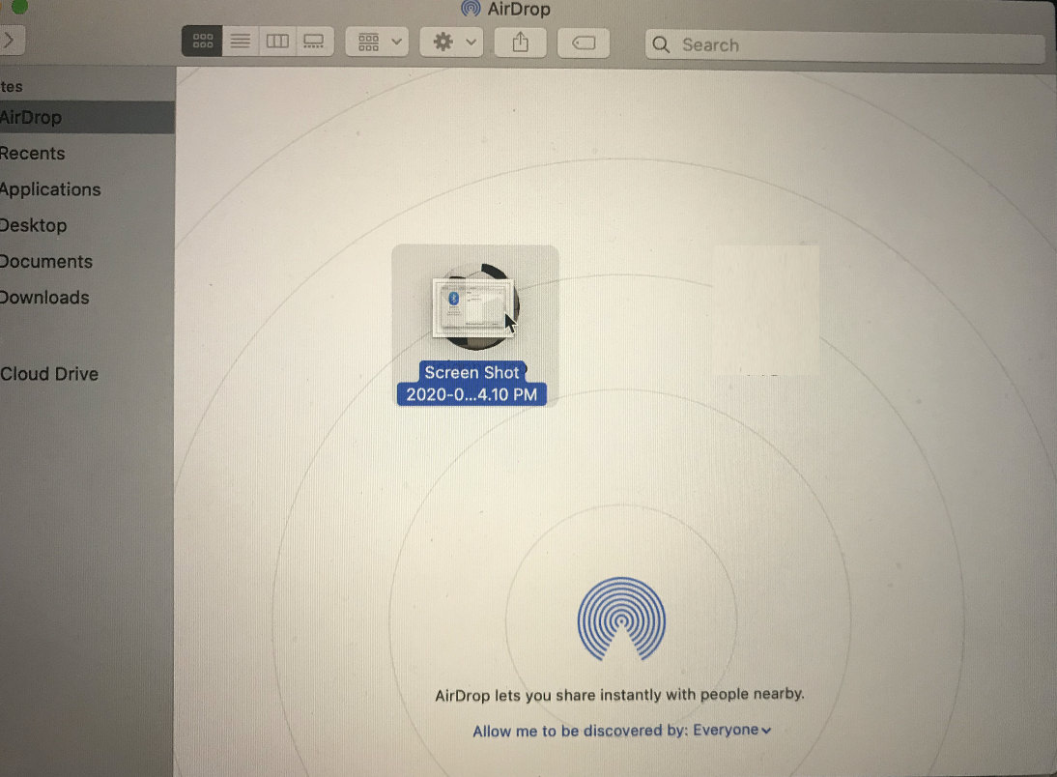The height and width of the screenshot is (777, 1057).
Task: Switch to list view in toolbar
Action: (x=240, y=42)
